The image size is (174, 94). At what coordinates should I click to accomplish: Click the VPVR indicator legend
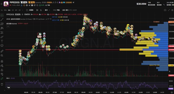(29, 19)
